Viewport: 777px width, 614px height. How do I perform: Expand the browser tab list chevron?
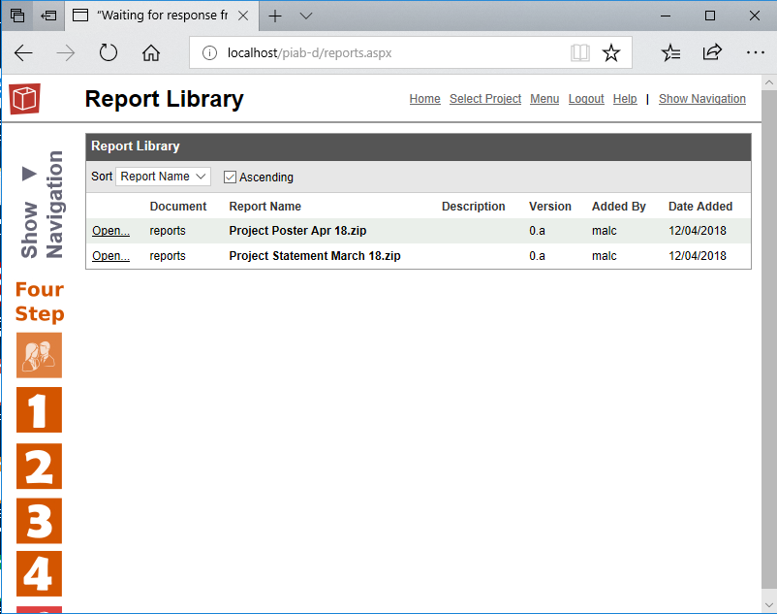pyautogui.click(x=305, y=16)
